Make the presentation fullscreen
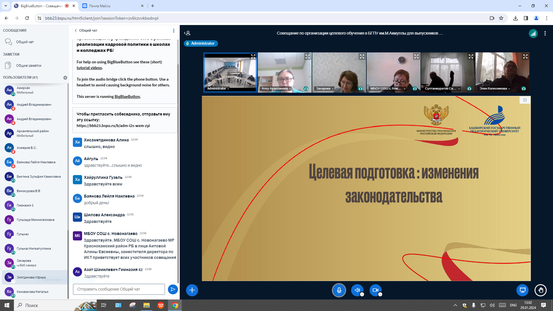The image size is (553, 311). [x=525, y=100]
